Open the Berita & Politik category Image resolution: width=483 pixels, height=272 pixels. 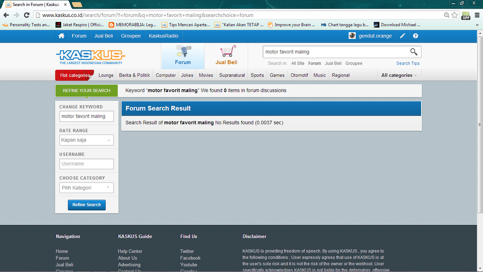pos(134,75)
